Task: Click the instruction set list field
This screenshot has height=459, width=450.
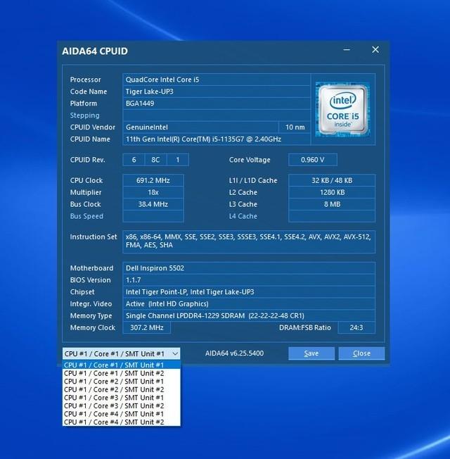Action: tap(249, 241)
